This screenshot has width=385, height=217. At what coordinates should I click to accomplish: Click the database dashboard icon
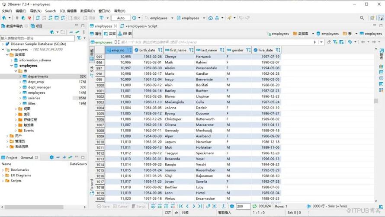coord(210,18)
